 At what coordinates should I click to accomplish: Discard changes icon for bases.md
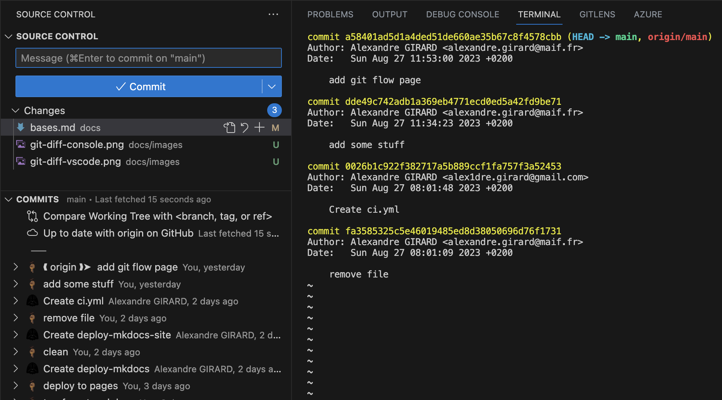click(244, 128)
